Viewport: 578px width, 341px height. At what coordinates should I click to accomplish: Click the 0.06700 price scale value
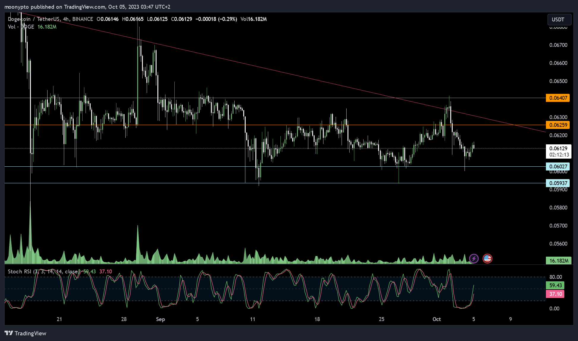tap(558, 45)
